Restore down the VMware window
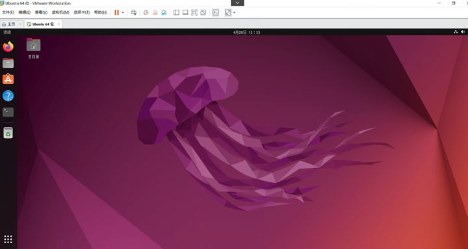The image size is (468, 249). [x=454, y=3]
